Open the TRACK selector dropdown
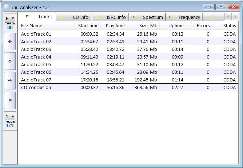Viewport: 243px width, 168px height. click(x=10, y=19)
